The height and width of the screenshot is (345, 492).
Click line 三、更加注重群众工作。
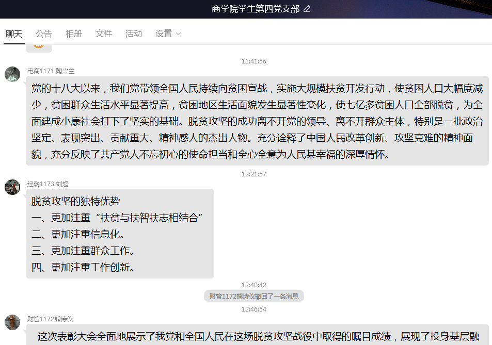[x=83, y=251]
